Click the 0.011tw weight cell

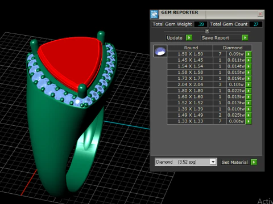[x=236, y=60]
